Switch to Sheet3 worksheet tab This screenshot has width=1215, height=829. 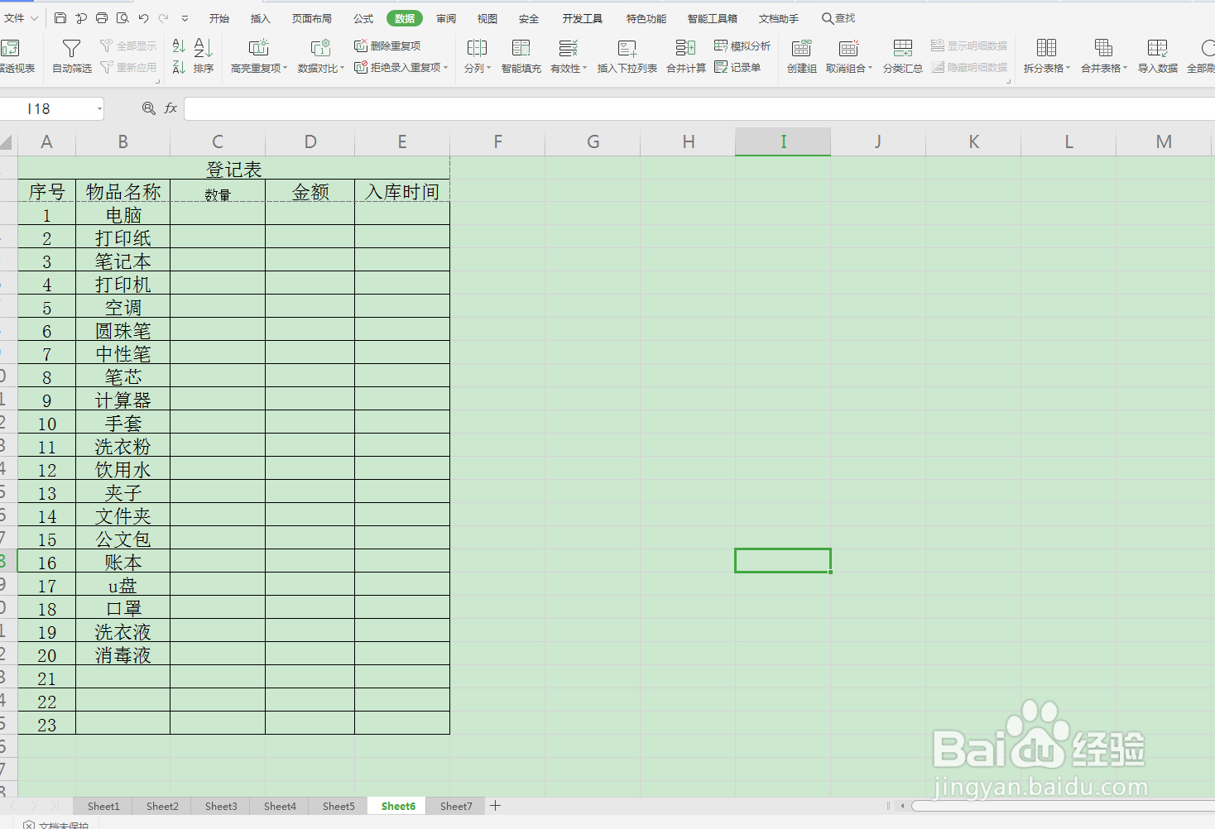[x=220, y=805]
